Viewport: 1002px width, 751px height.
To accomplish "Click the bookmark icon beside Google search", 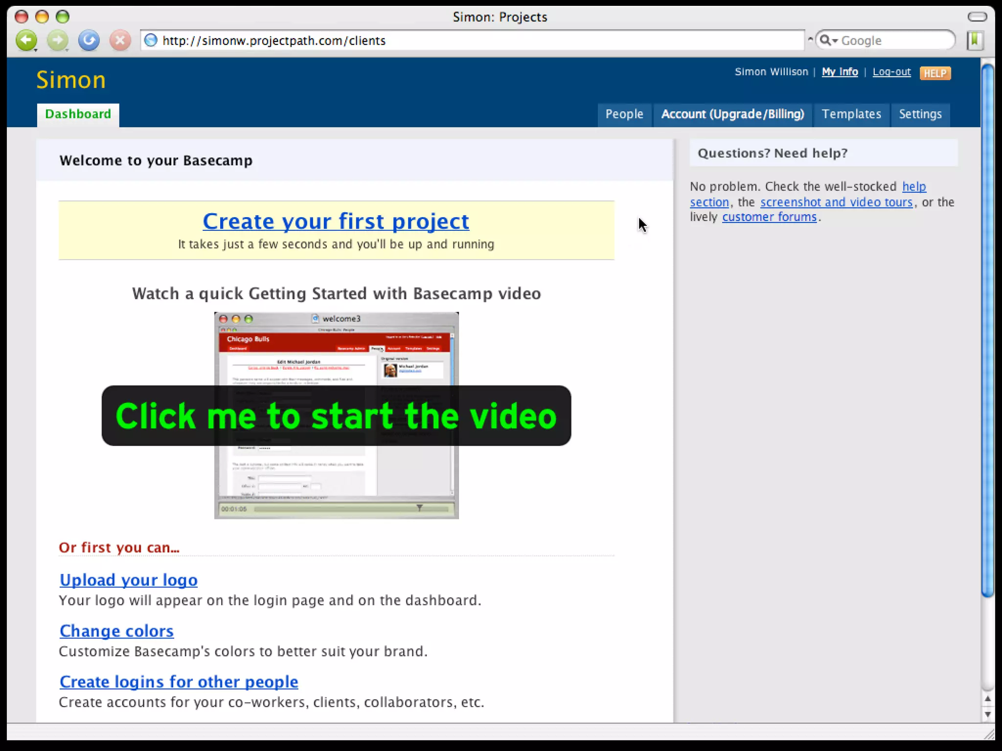I will pyautogui.click(x=975, y=40).
